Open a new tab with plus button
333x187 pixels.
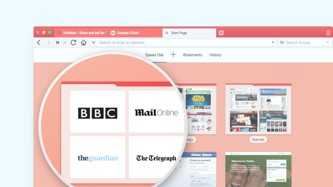point(221,33)
